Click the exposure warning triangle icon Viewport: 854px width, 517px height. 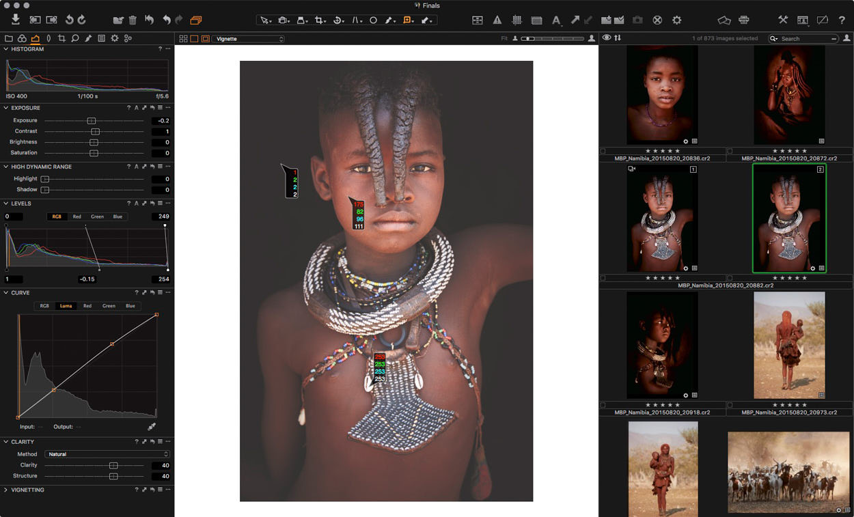click(497, 20)
